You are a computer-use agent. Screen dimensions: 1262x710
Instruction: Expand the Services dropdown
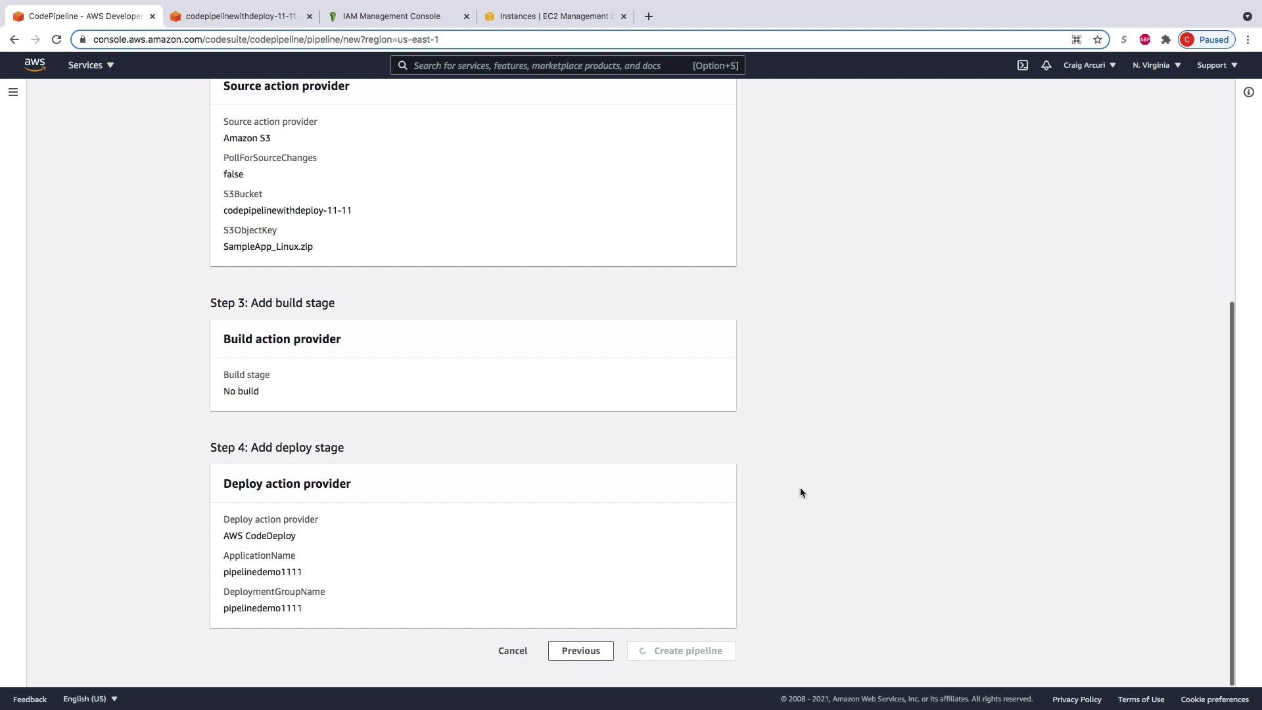pos(91,65)
